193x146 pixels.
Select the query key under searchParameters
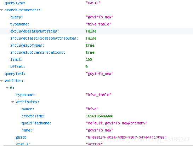click(x=17, y=17)
